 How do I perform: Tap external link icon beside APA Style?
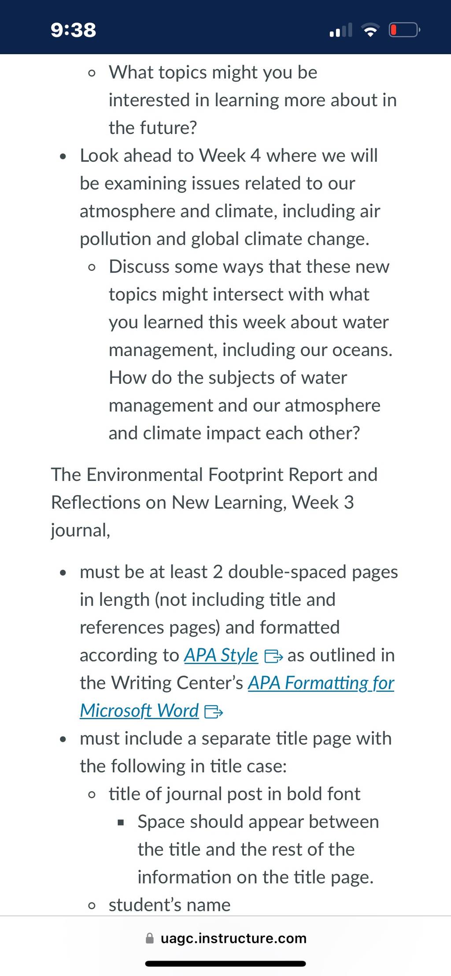[274, 656]
